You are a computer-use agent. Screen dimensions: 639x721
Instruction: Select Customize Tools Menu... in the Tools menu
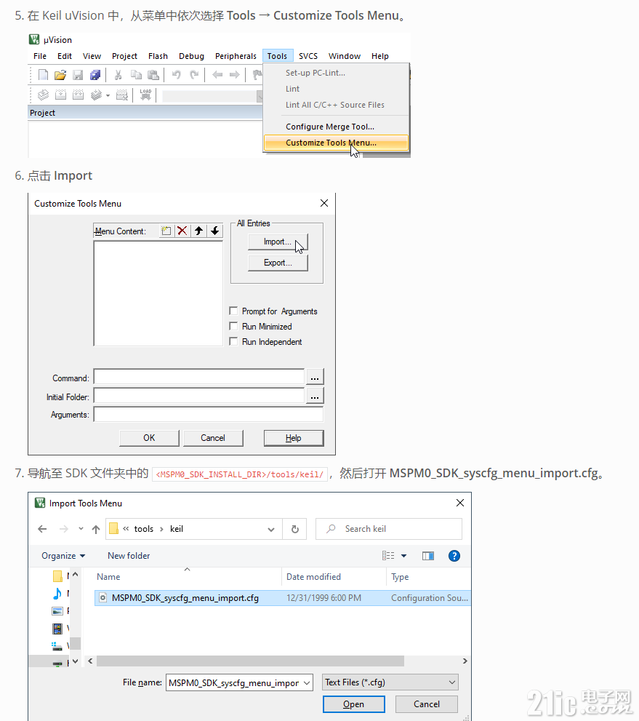[x=336, y=143]
